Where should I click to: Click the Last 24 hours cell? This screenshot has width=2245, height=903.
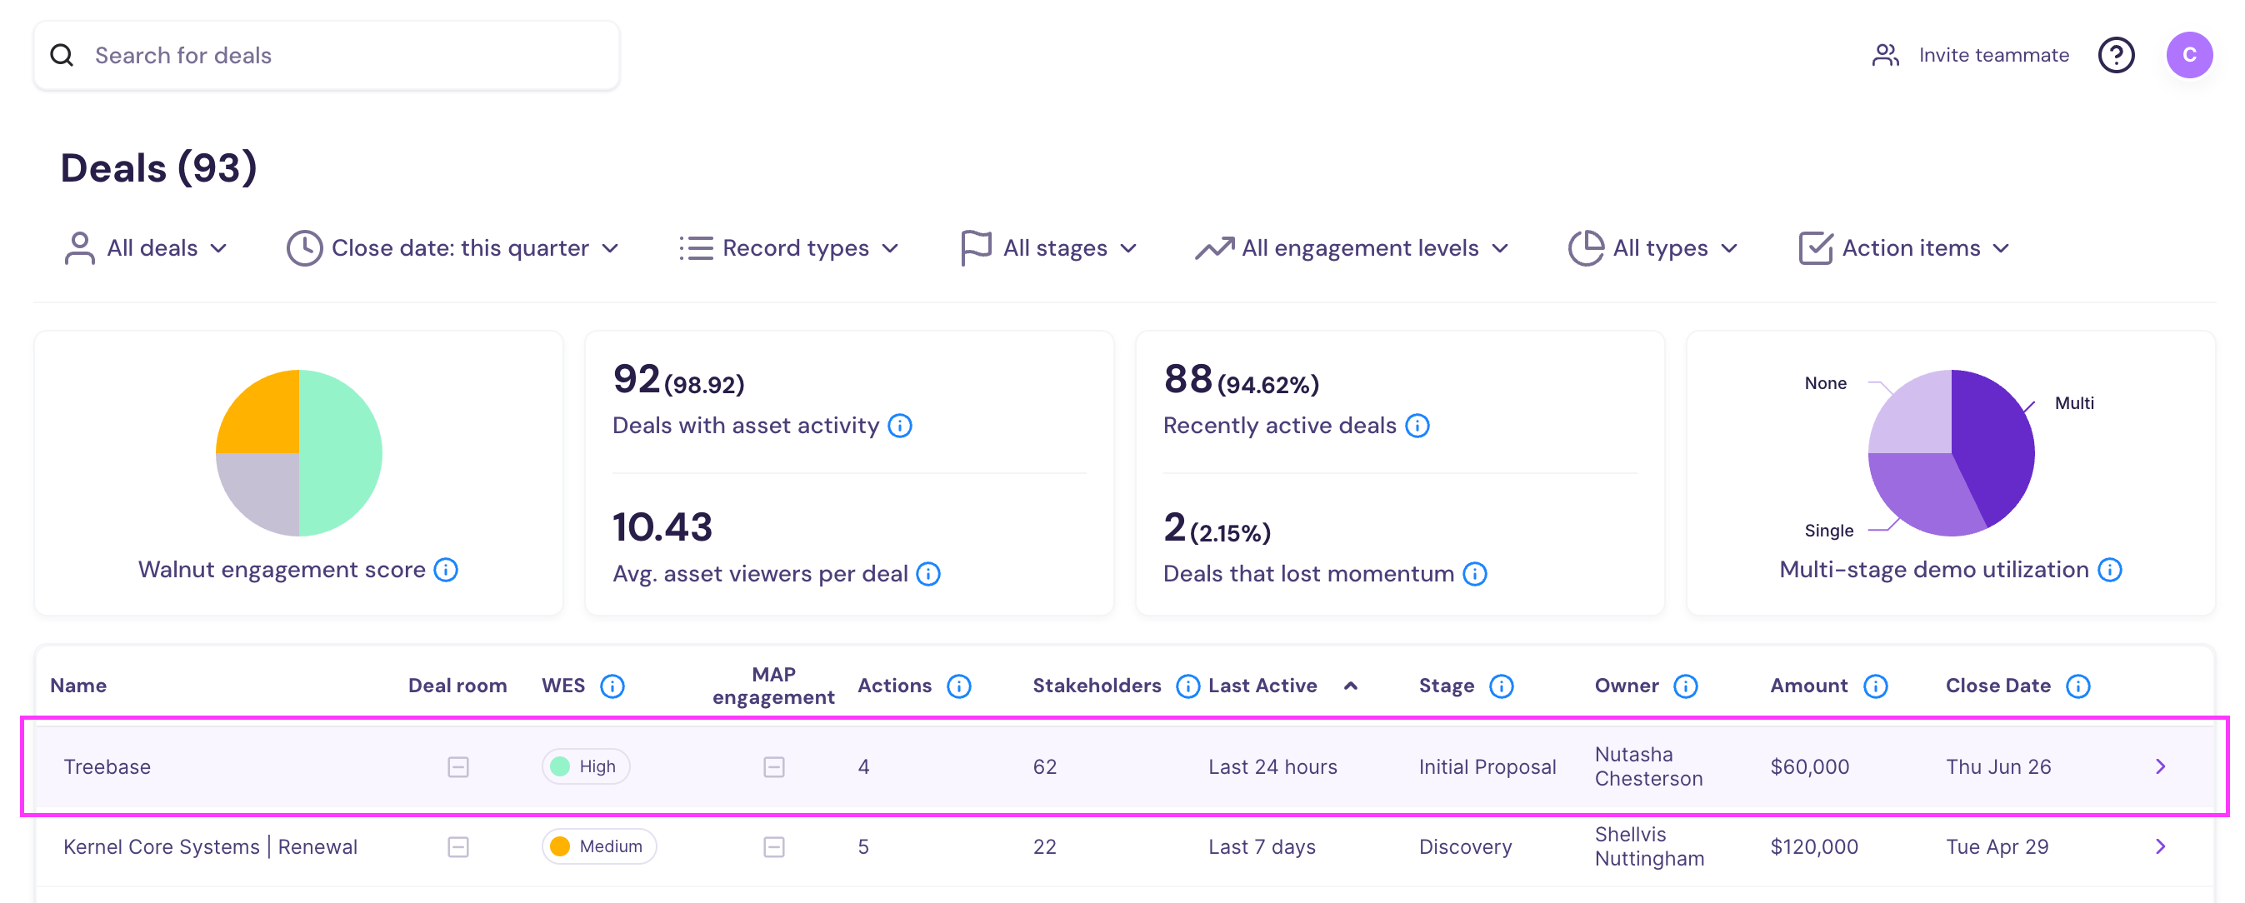coord(1272,767)
